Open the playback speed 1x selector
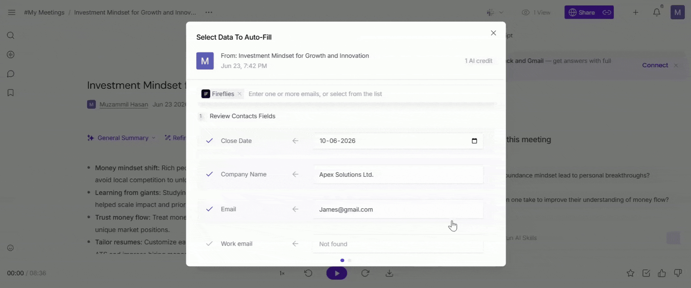 [282, 273]
